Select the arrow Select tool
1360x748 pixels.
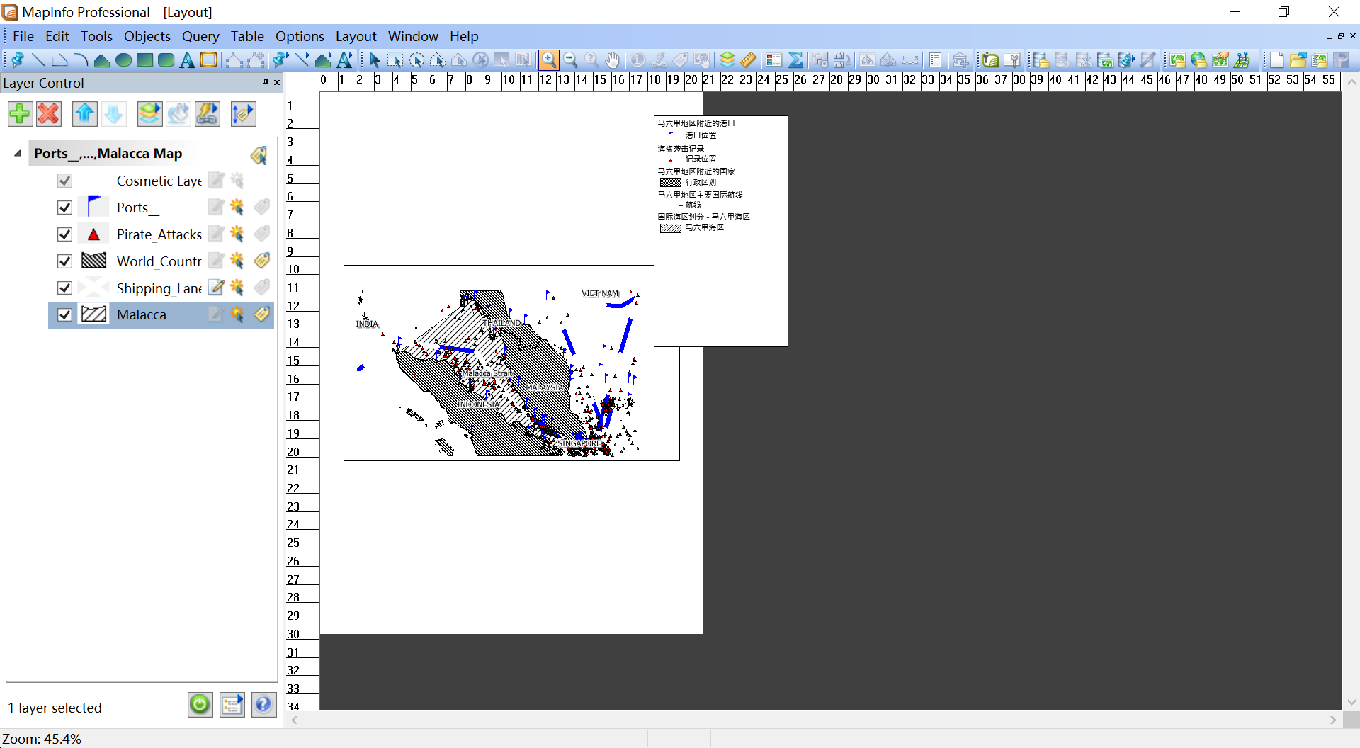[375, 60]
